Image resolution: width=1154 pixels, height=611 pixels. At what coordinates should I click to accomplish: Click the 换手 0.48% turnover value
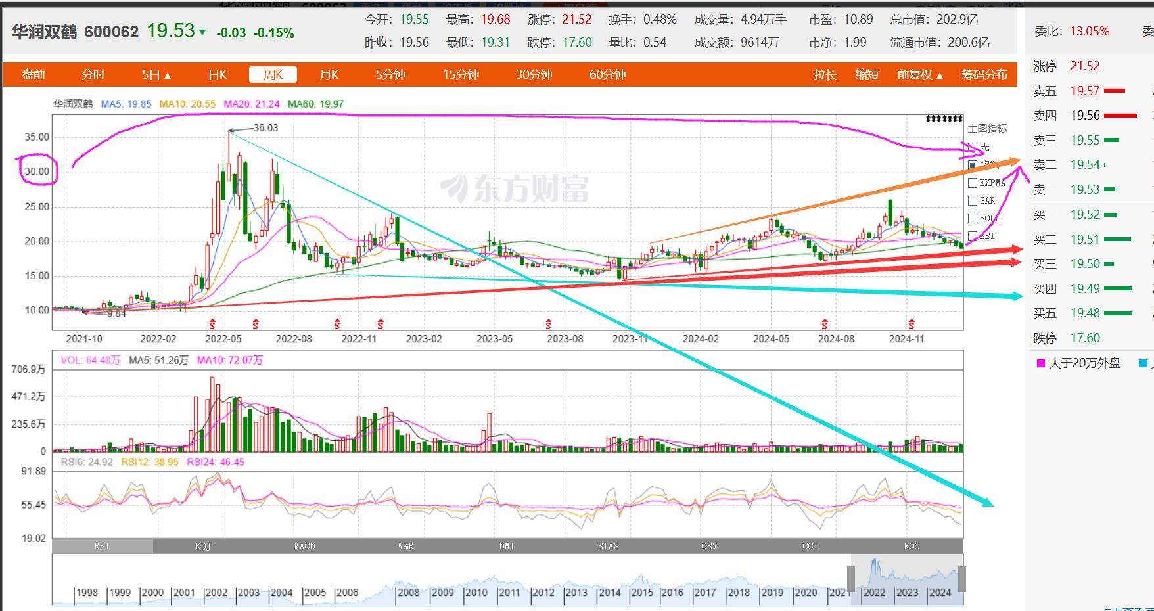pyautogui.click(x=660, y=19)
